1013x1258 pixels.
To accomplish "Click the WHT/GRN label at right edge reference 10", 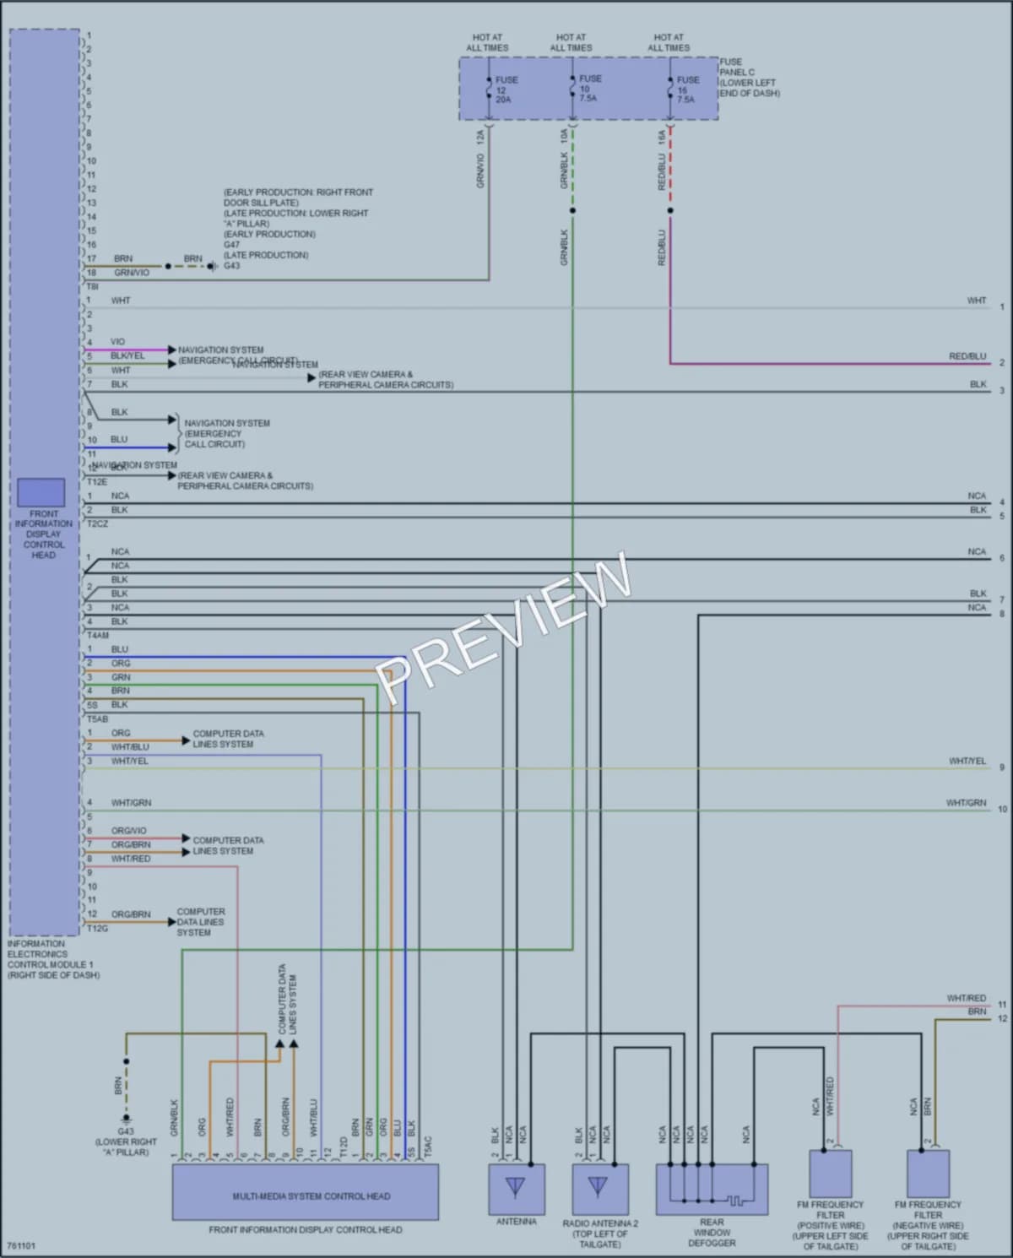I will pos(967,803).
